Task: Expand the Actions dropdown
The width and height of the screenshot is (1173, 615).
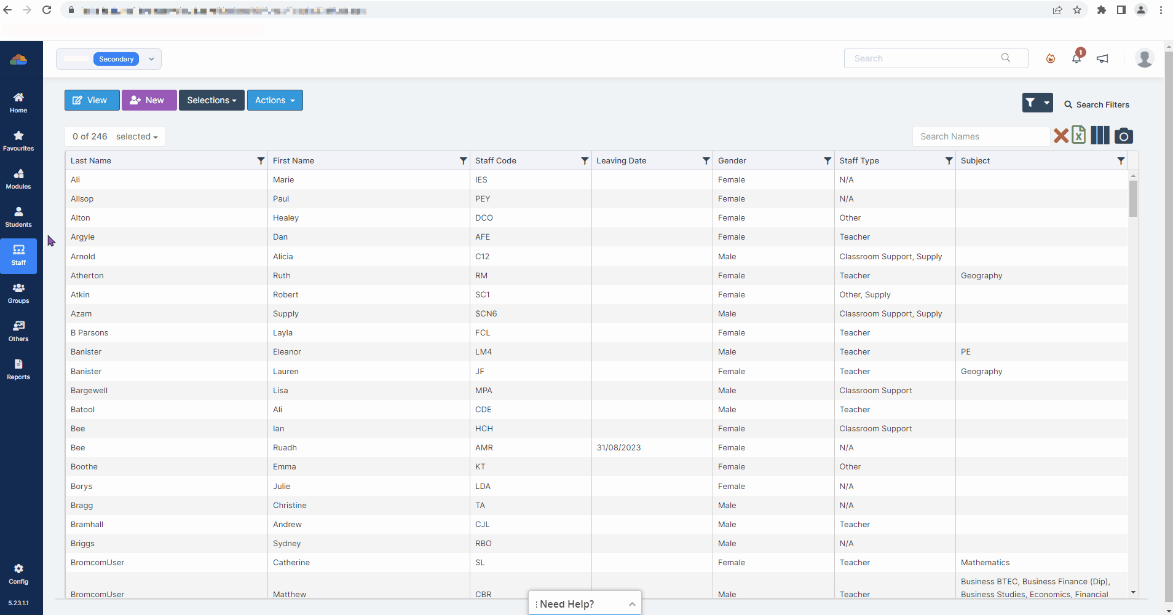Action: [x=275, y=100]
